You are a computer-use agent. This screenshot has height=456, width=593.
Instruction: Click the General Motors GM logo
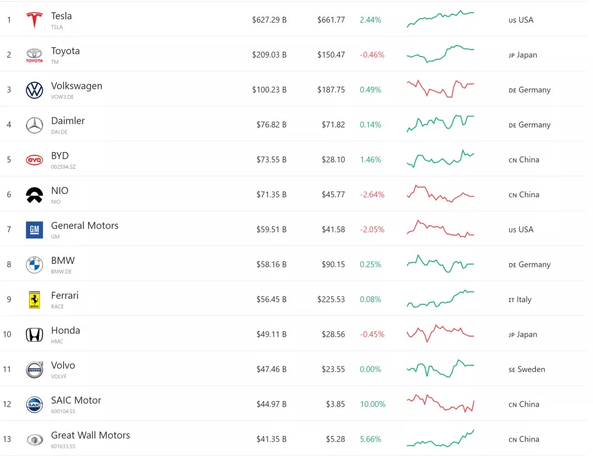click(x=35, y=230)
